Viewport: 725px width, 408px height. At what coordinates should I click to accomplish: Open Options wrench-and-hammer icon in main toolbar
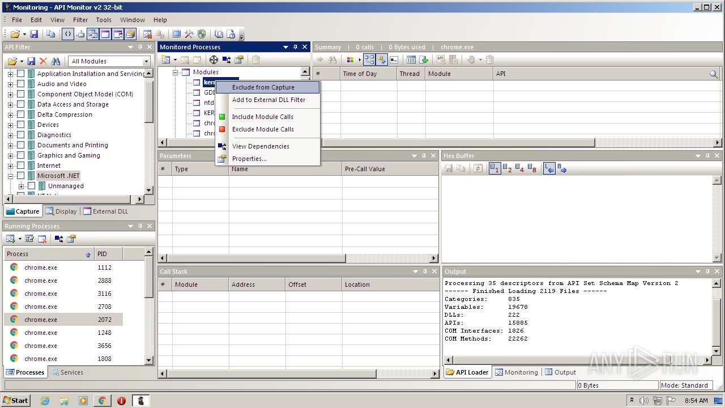[189, 34]
